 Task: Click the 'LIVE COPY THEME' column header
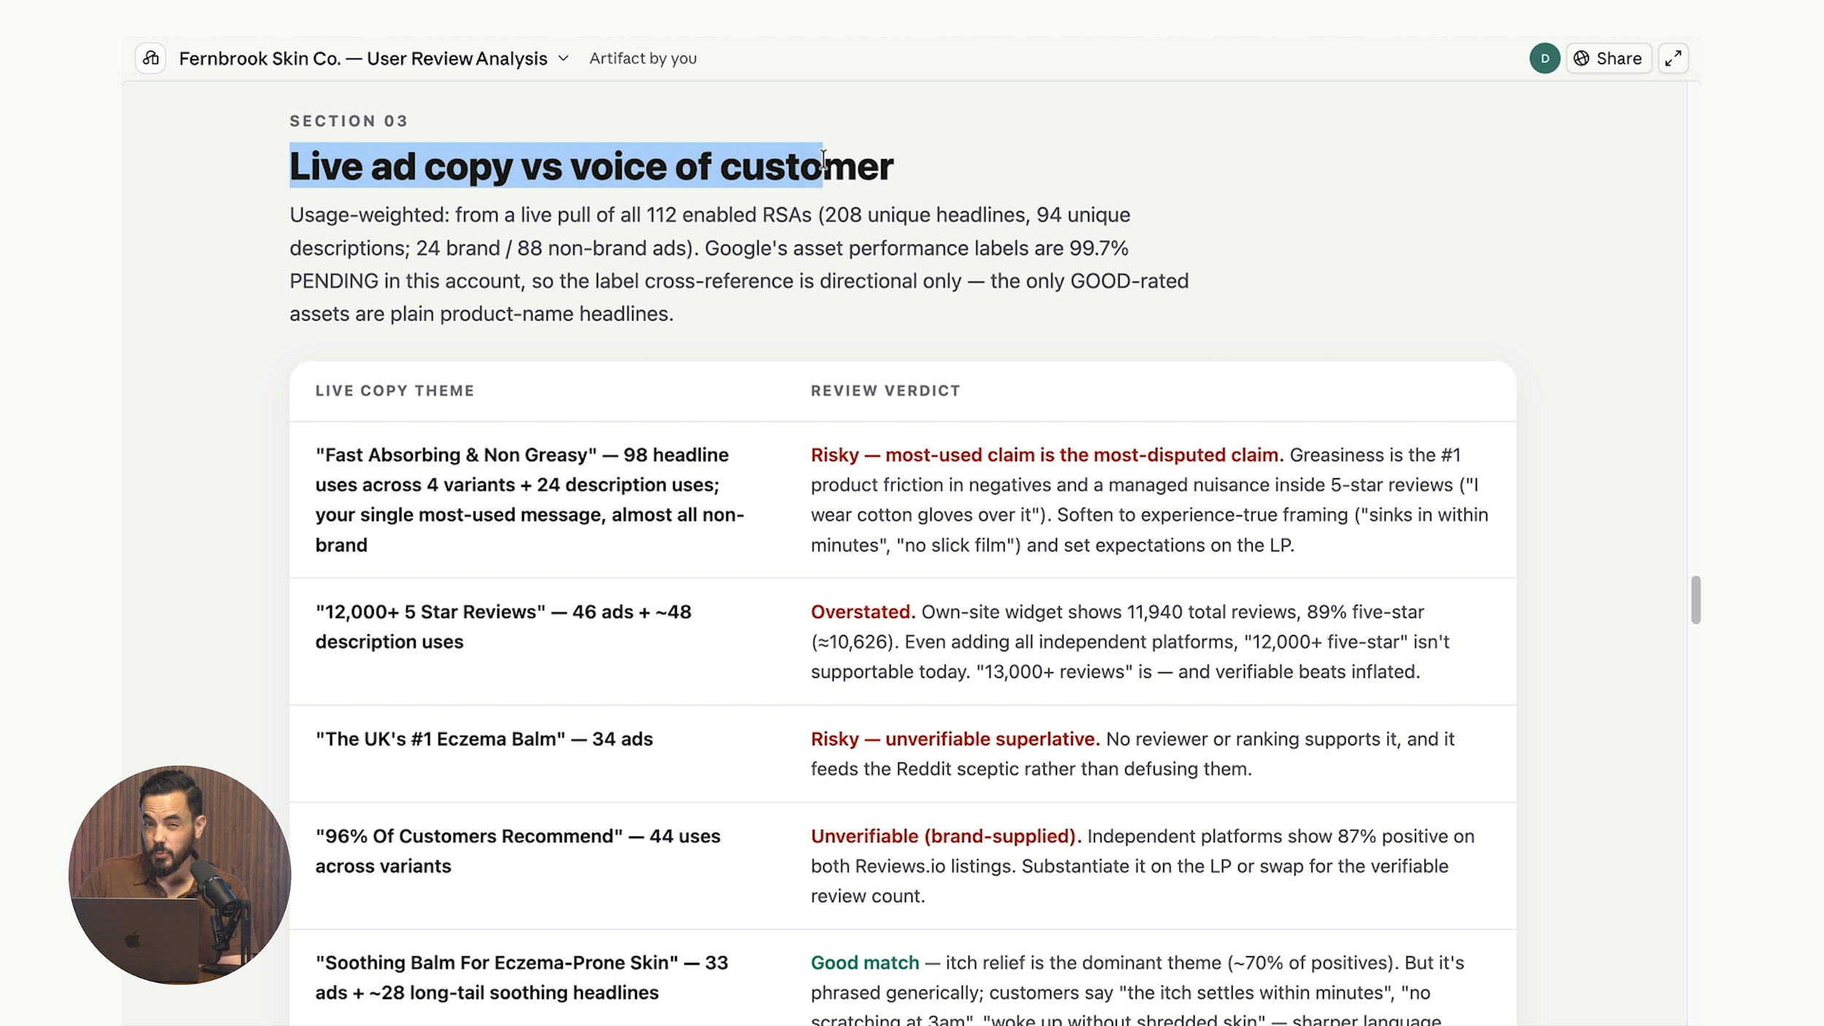tap(395, 390)
